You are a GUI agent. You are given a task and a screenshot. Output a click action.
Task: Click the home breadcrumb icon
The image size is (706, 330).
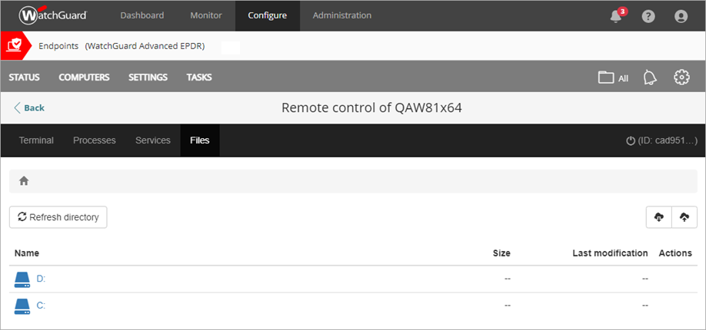coord(24,181)
